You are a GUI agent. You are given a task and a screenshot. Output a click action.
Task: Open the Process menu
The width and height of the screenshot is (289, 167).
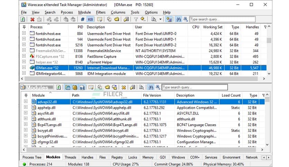(67, 12)
